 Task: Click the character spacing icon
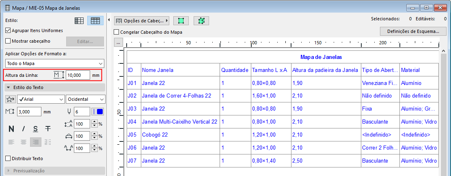coord(69,149)
